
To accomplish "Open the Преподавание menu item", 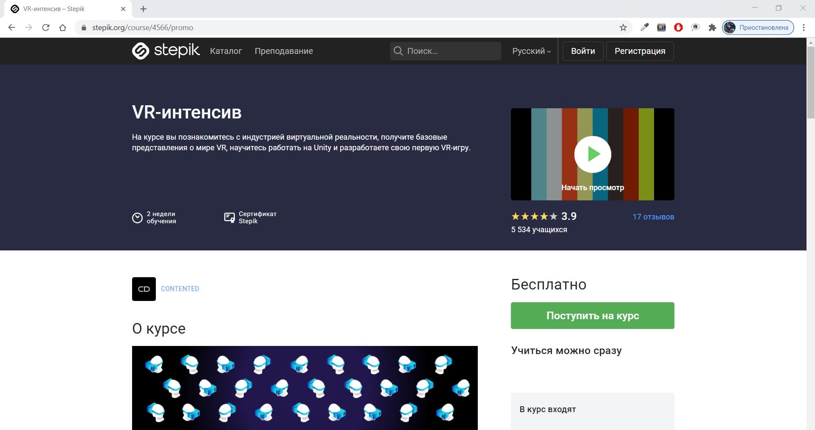I will (x=284, y=51).
